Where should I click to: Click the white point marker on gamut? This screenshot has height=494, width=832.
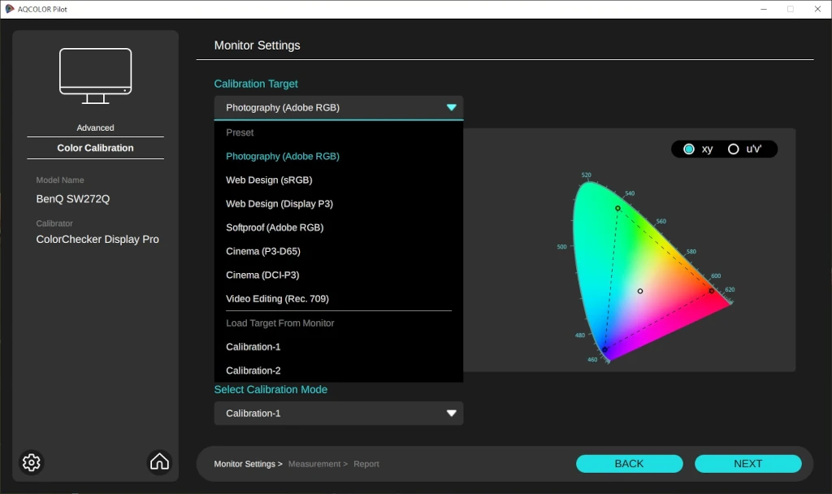[x=640, y=292]
